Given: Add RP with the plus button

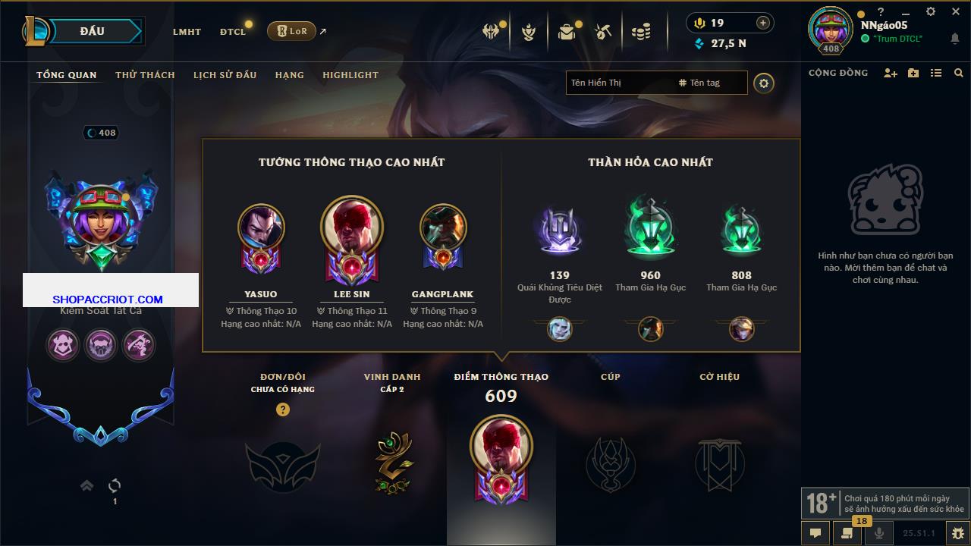Looking at the screenshot, I should pyautogui.click(x=763, y=23).
